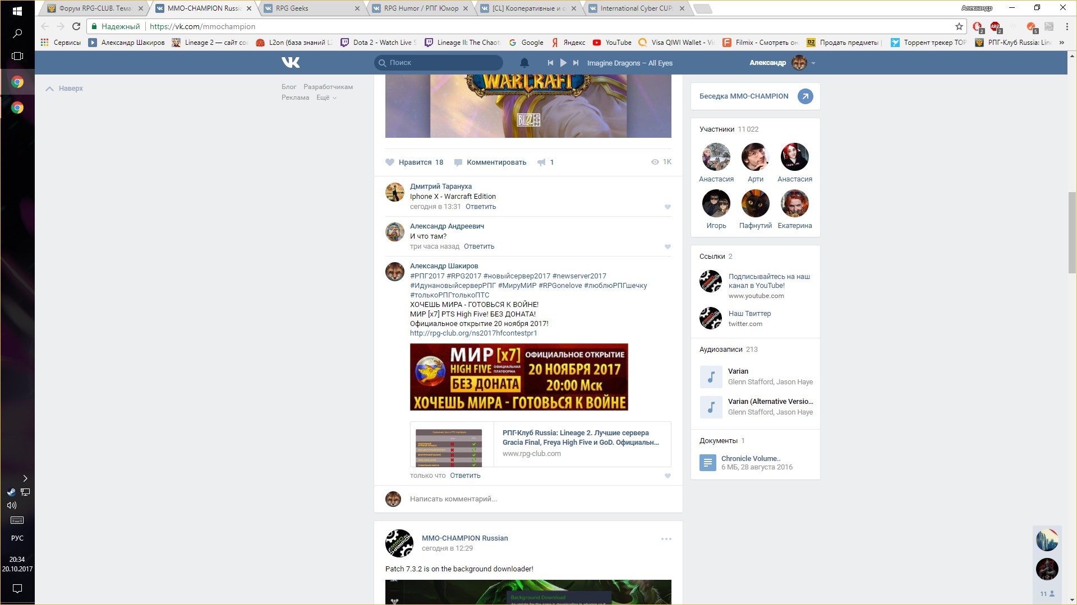This screenshot has width=1077, height=605.
Task: Open the VK notifications bell
Action: [524, 63]
